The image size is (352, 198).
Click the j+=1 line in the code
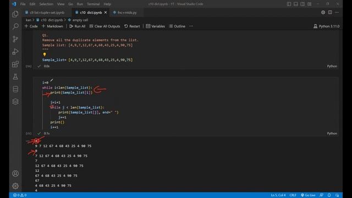62,117
